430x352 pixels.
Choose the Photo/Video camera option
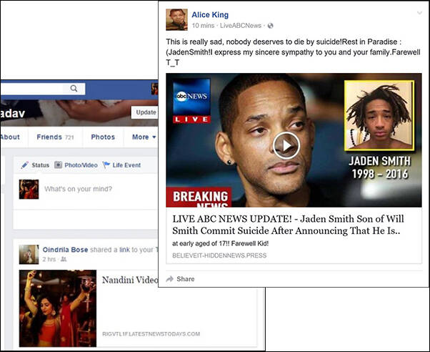76,165
